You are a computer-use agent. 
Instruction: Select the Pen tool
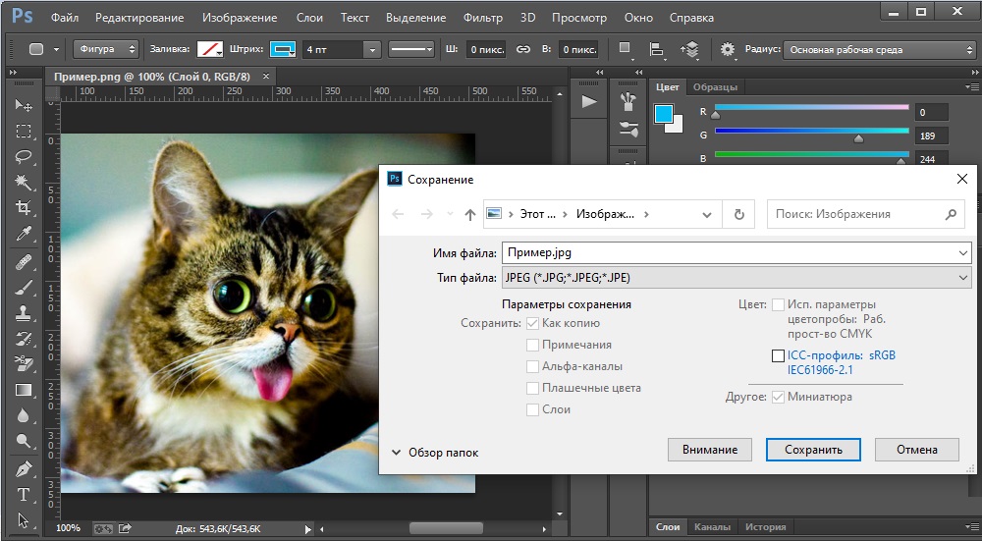[x=24, y=468]
